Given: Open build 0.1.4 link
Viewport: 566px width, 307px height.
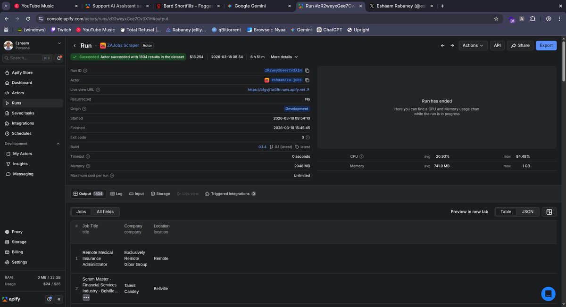Looking at the screenshot, I should tap(262, 147).
